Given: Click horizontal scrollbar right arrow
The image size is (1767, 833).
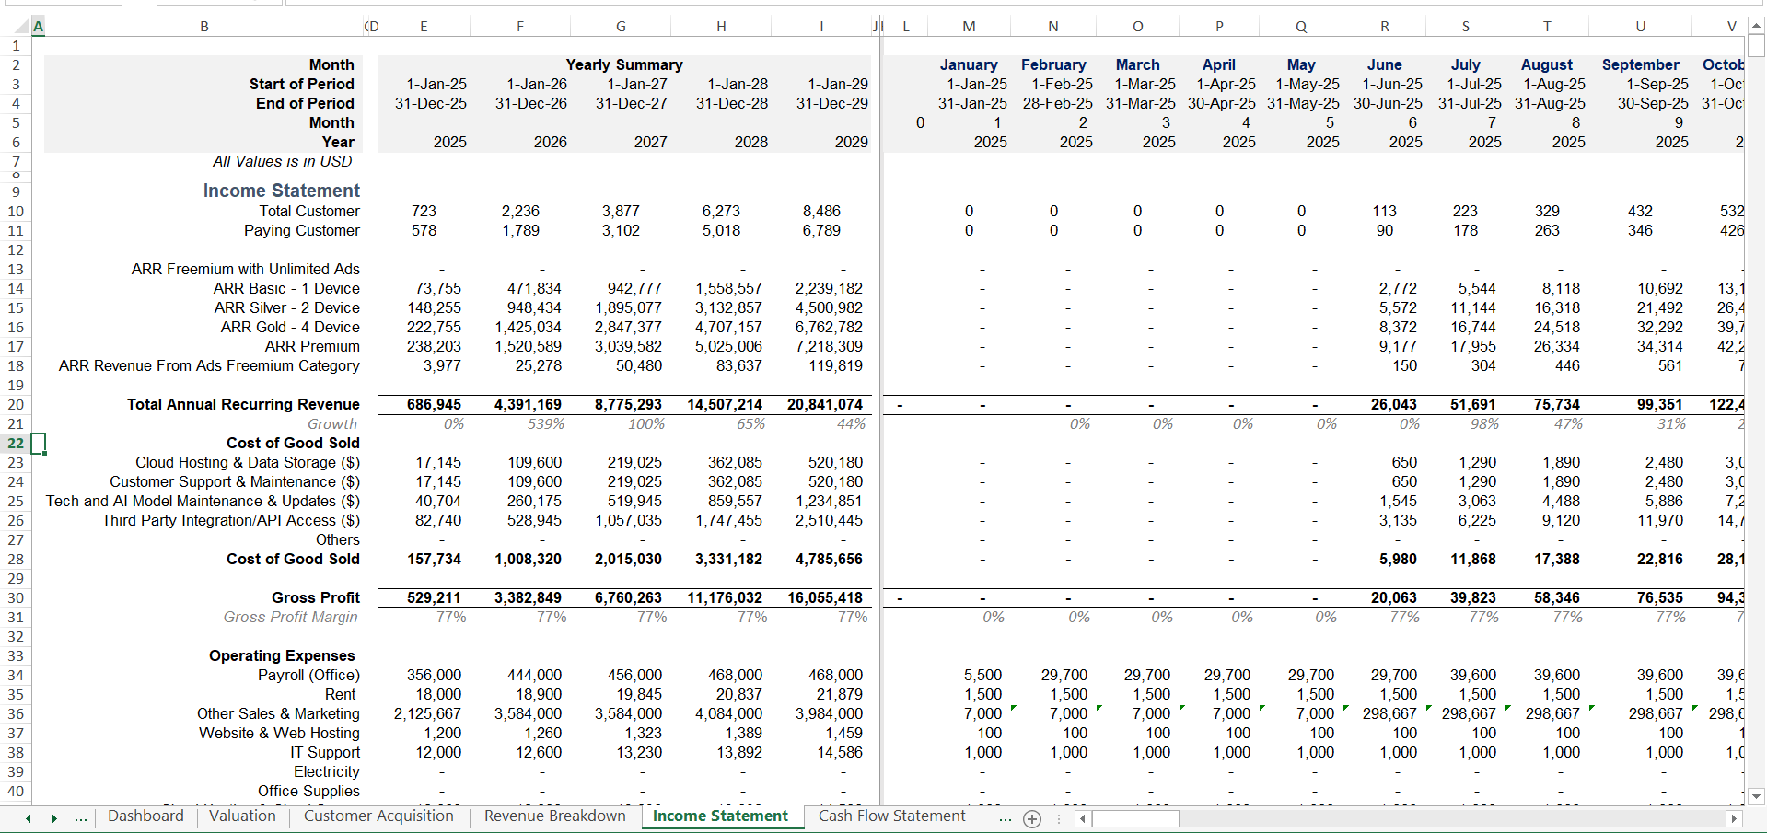Looking at the screenshot, I should coord(1734,818).
